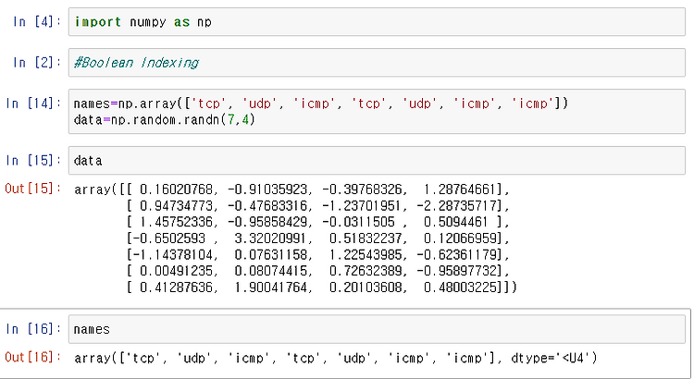
Task: Click the value 0.48003225 in output
Action: [459, 287]
